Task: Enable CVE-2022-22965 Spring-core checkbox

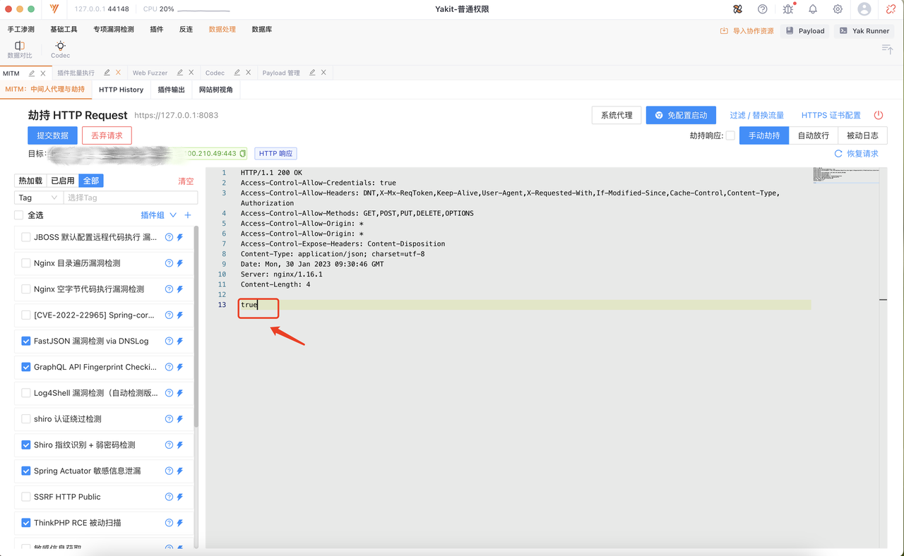Action: [26, 315]
